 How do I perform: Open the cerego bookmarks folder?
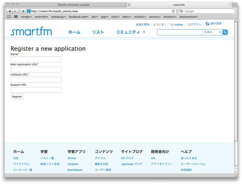tap(26, 17)
